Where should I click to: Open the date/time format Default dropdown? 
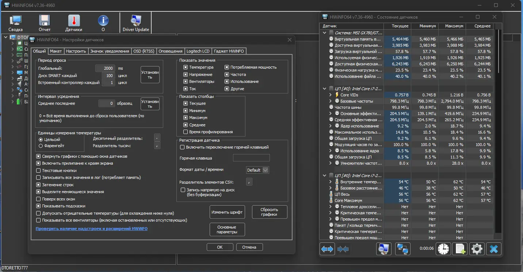[258, 170]
